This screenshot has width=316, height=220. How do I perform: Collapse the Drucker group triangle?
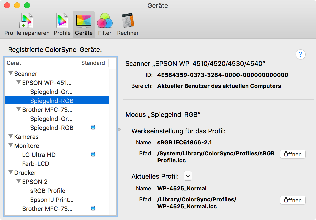coord(11,172)
